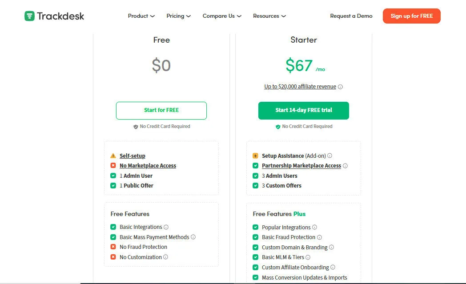Image resolution: width=466 pixels, height=284 pixels.
Task: Click the red X beside No Customization
Action: [x=113, y=257]
